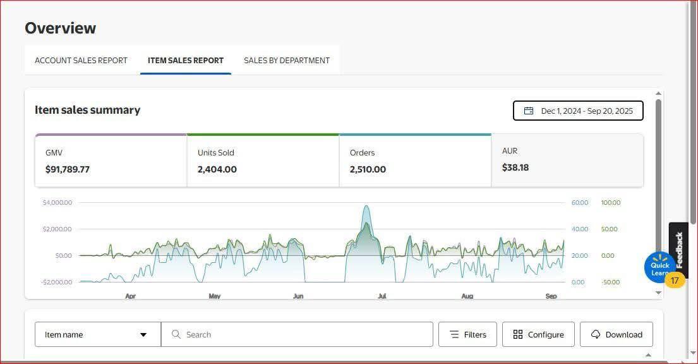
Task: Toggle the AUR metric card
Action: [567, 160]
